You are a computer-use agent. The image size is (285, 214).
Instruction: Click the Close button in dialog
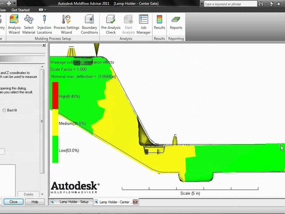click(14, 202)
